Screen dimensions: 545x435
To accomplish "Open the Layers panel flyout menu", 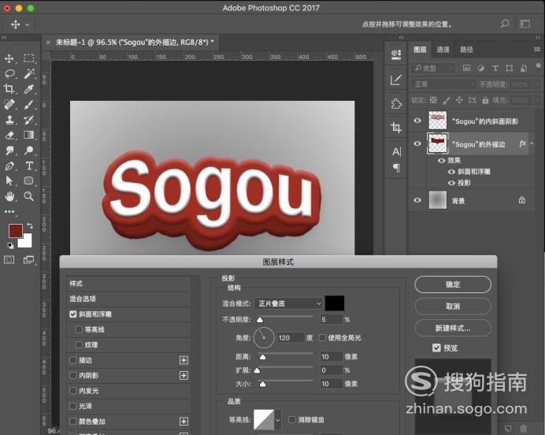I will point(537,50).
